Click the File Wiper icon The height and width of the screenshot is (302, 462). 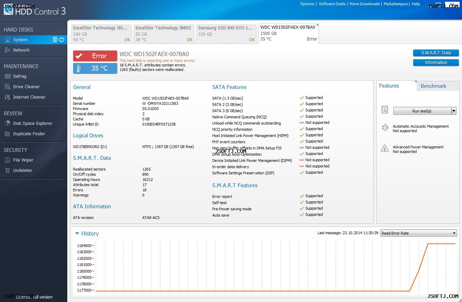point(7,160)
